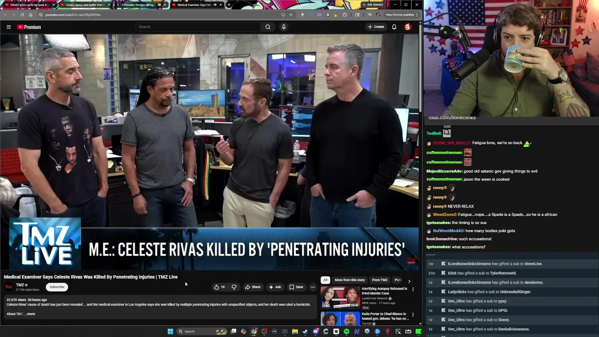This screenshot has height=337, width=599.
Task: Click username MojosBizzarreAdv in chat
Action: (x=444, y=171)
